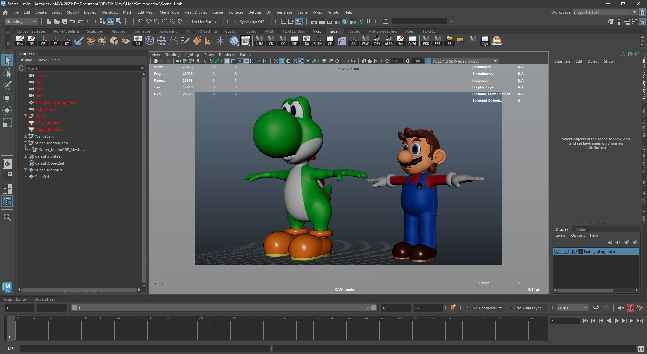647x354 pixels.
Task: Switch to the Rigging shelf tab
Action: tap(118, 31)
